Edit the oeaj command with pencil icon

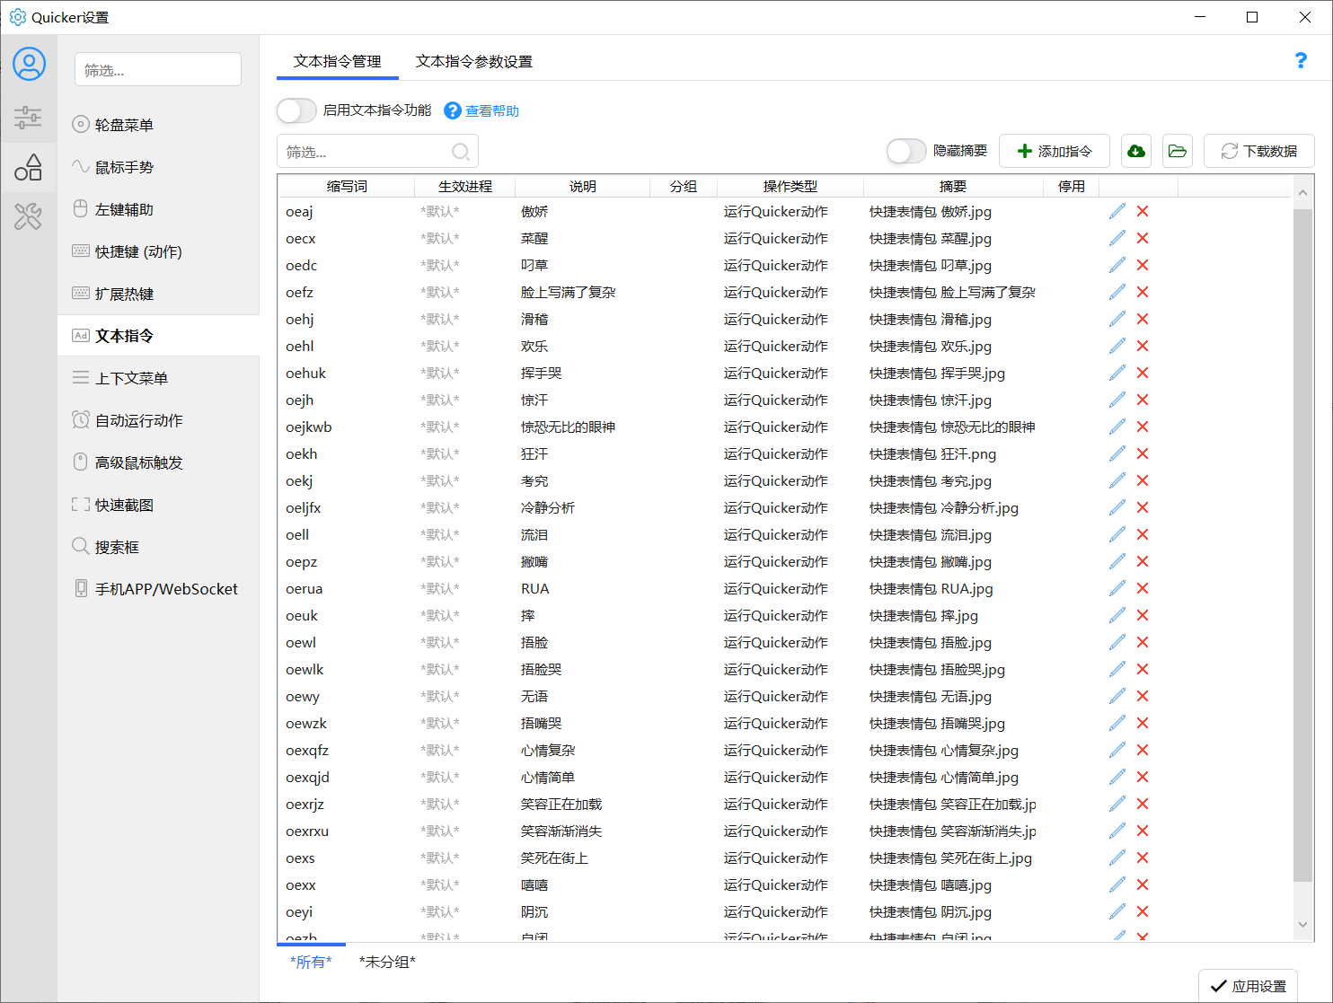(x=1117, y=211)
